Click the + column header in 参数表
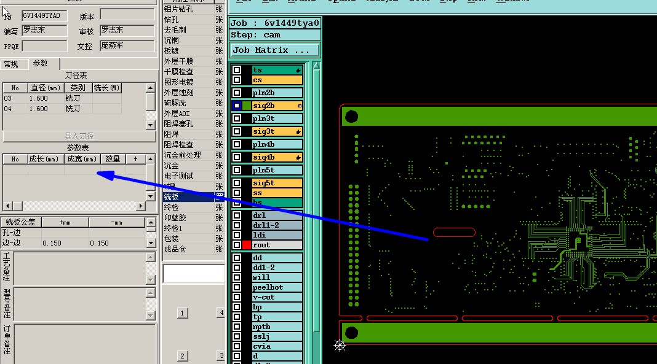Viewport: 657px width, 364px height. click(135, 159)
